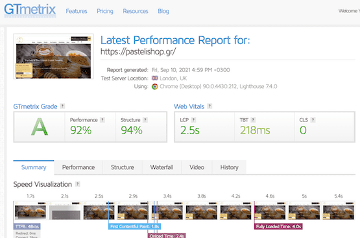Click the filmstrip frame at 5s
The width and height of the screenshot is (360, 238).
click(x=304, y=211)
